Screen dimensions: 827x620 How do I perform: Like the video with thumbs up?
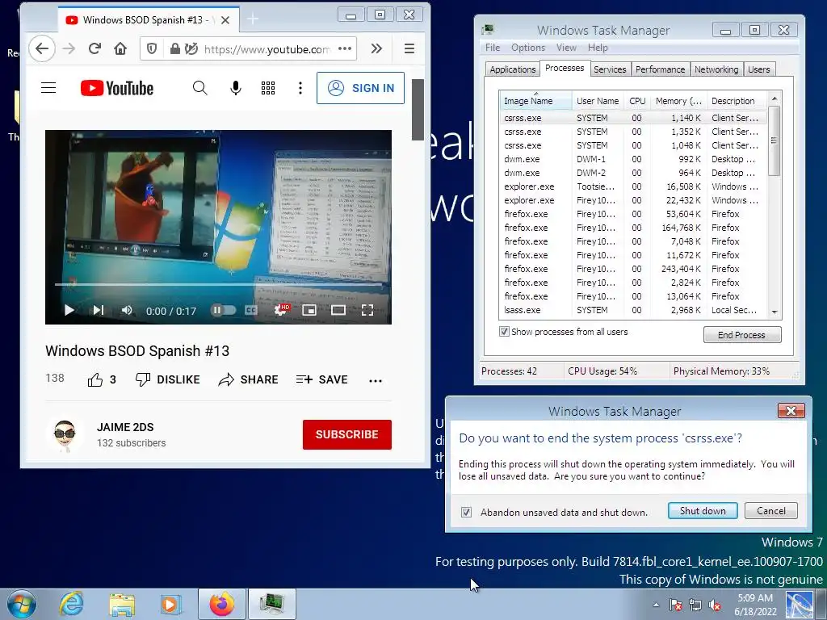pos(101,379)
